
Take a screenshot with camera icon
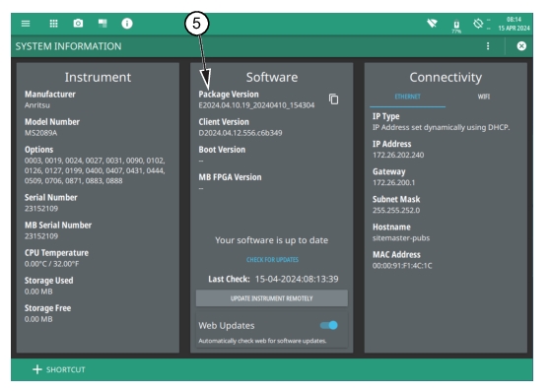(x=78, y=24)
